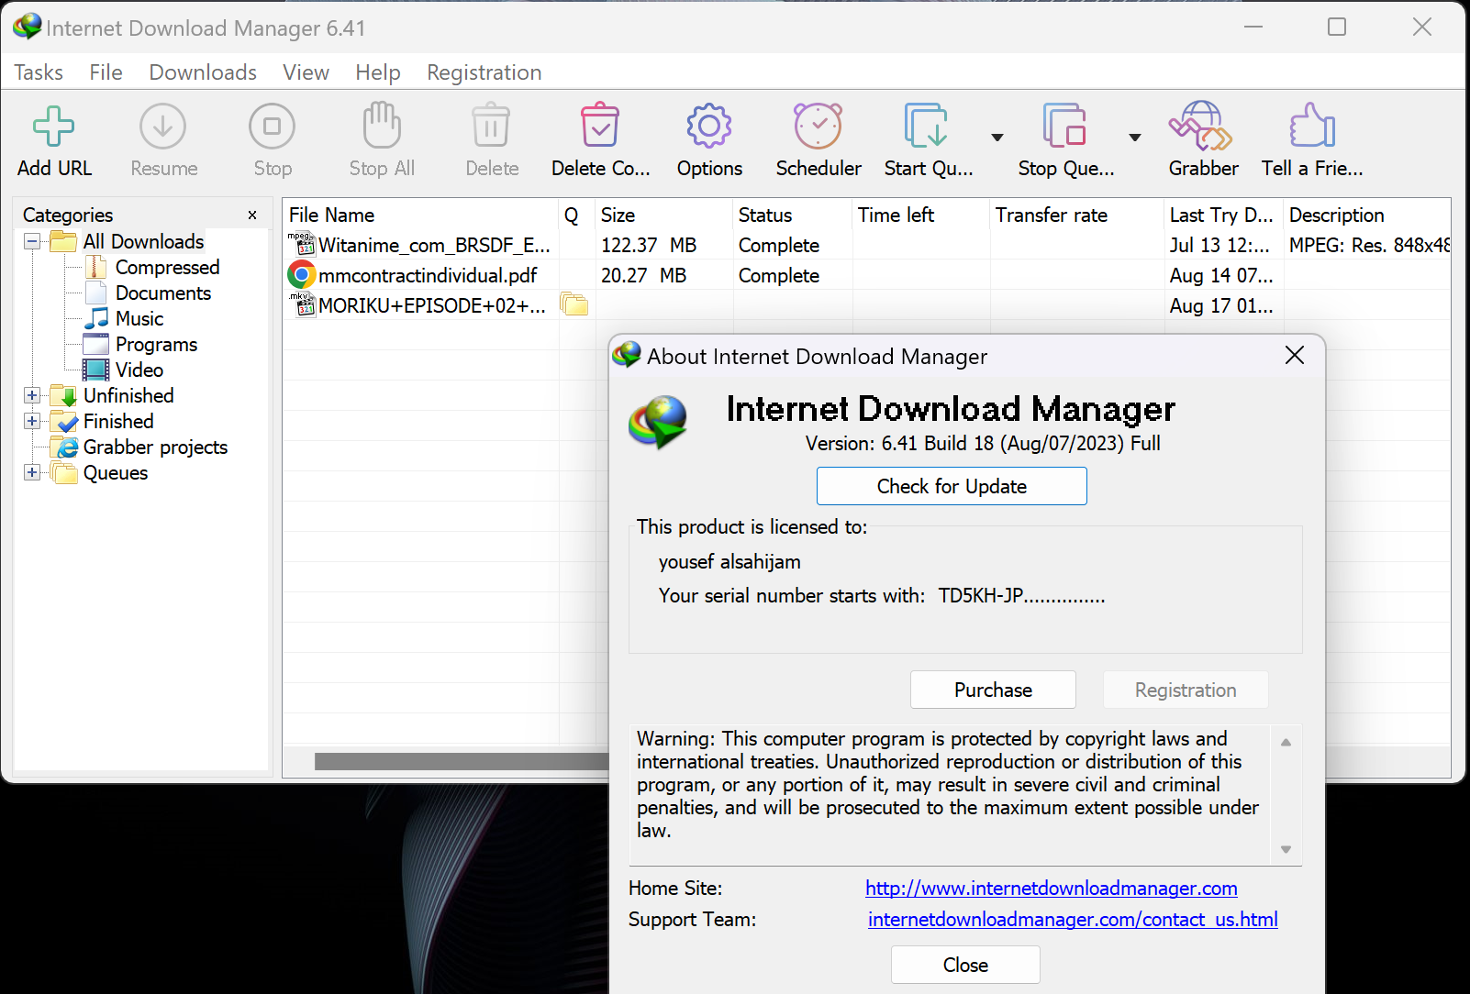Close the About dialog with X
This screenshot has width=1470, height=994.
pos(1295,355)
